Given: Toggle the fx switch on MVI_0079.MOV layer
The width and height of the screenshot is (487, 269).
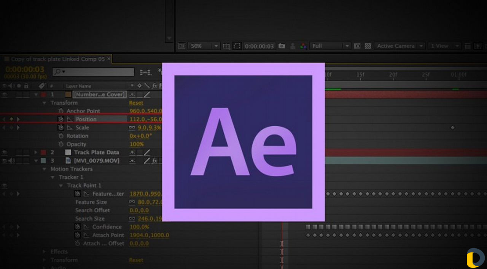Looking at the screenshot, I should [155, 161].
